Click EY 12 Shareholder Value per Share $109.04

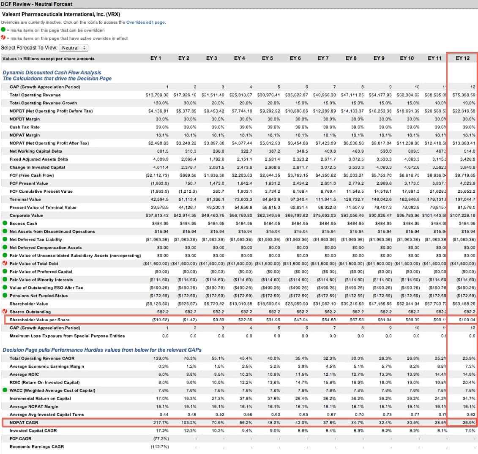(467, 320)
